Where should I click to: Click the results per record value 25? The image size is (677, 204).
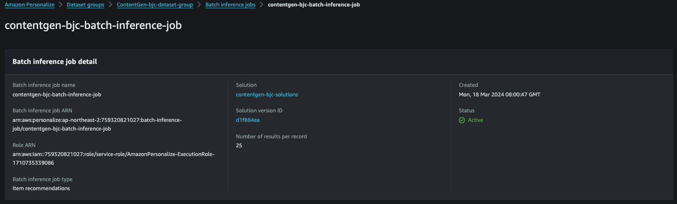239,146
